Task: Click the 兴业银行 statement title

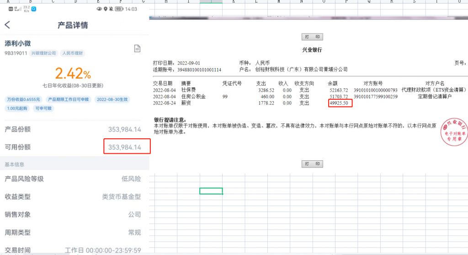Action: pos(312,50)
